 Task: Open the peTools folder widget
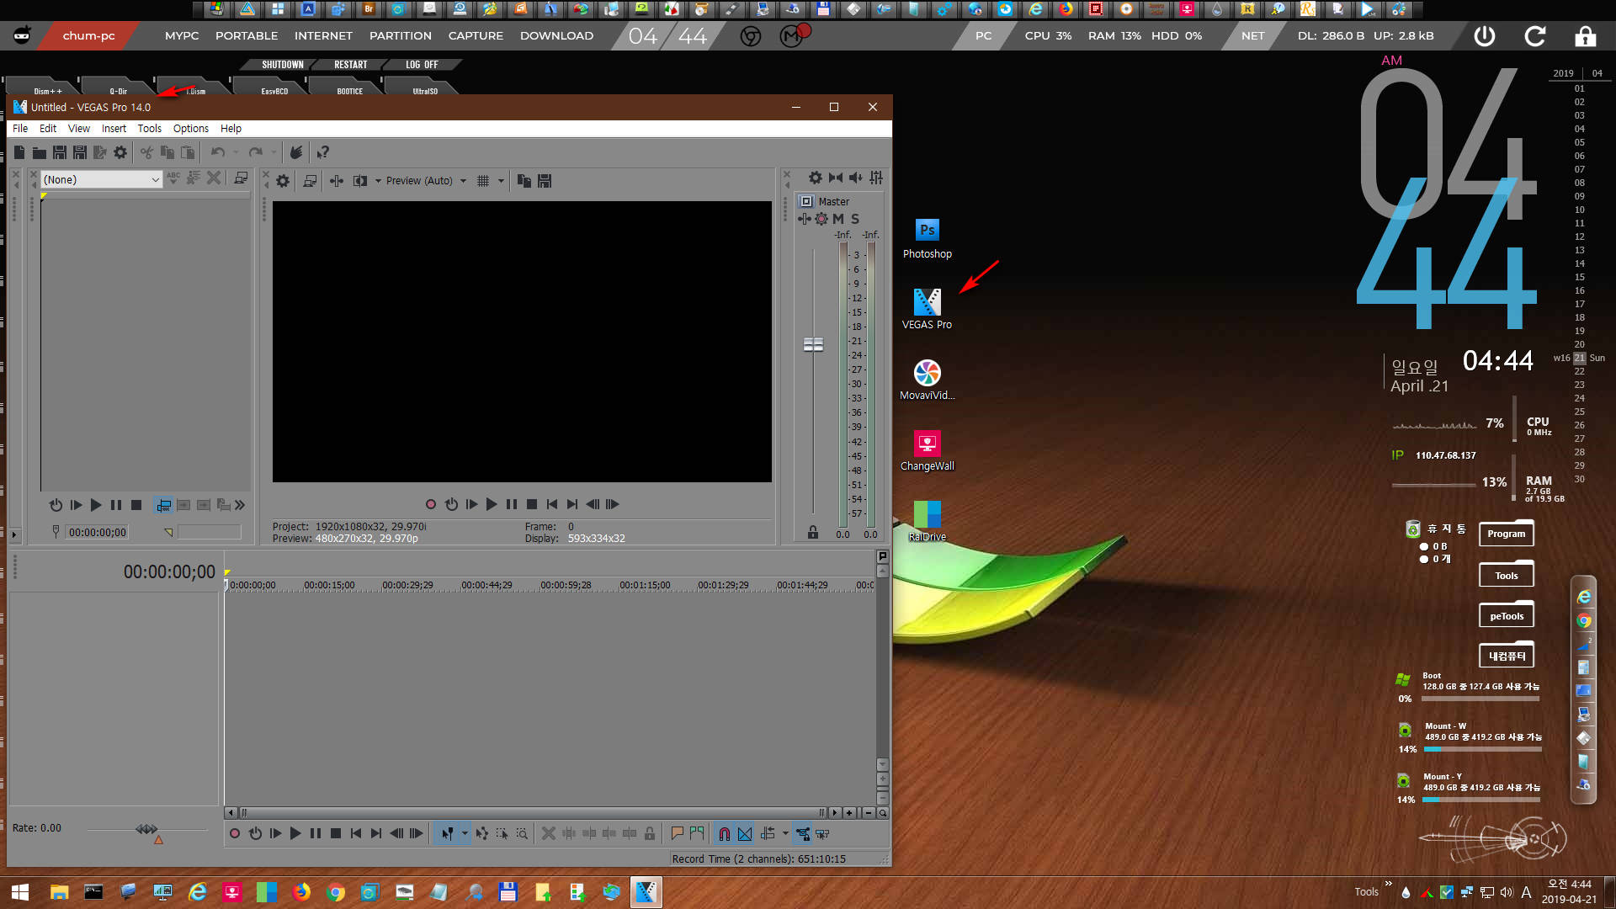pyautogui.click(x=1507, y=615)
